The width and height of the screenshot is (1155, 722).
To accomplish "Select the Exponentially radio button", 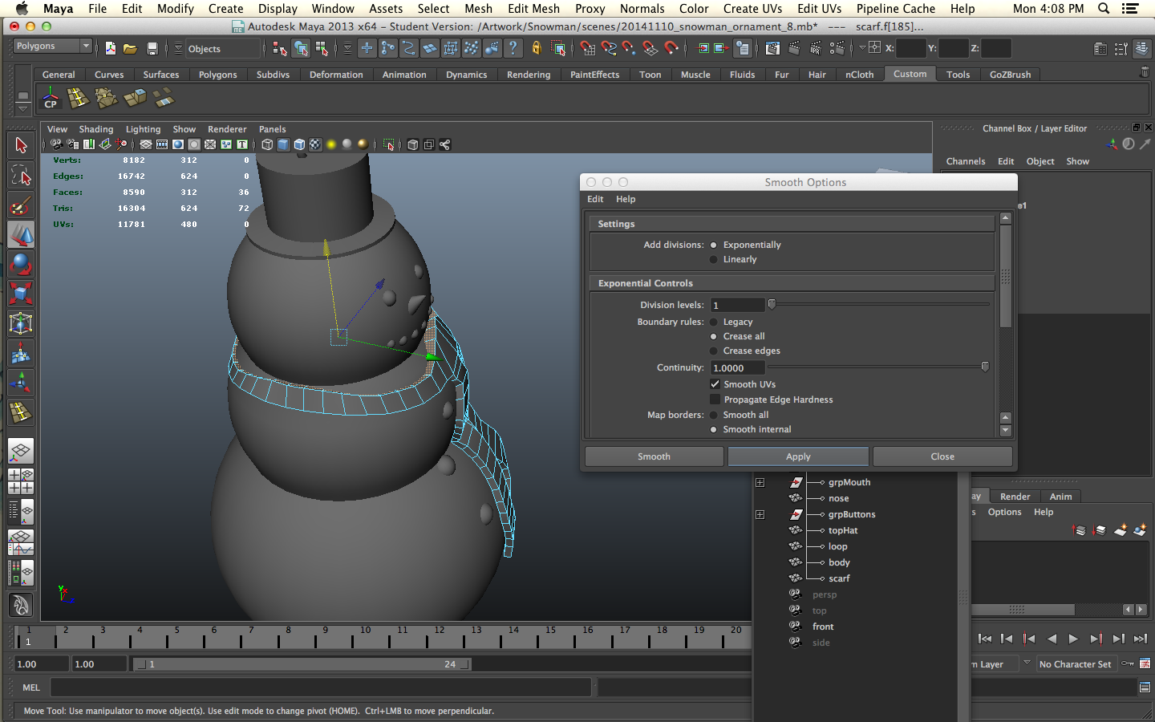I will pyautogui.click(x=713, y=245).
